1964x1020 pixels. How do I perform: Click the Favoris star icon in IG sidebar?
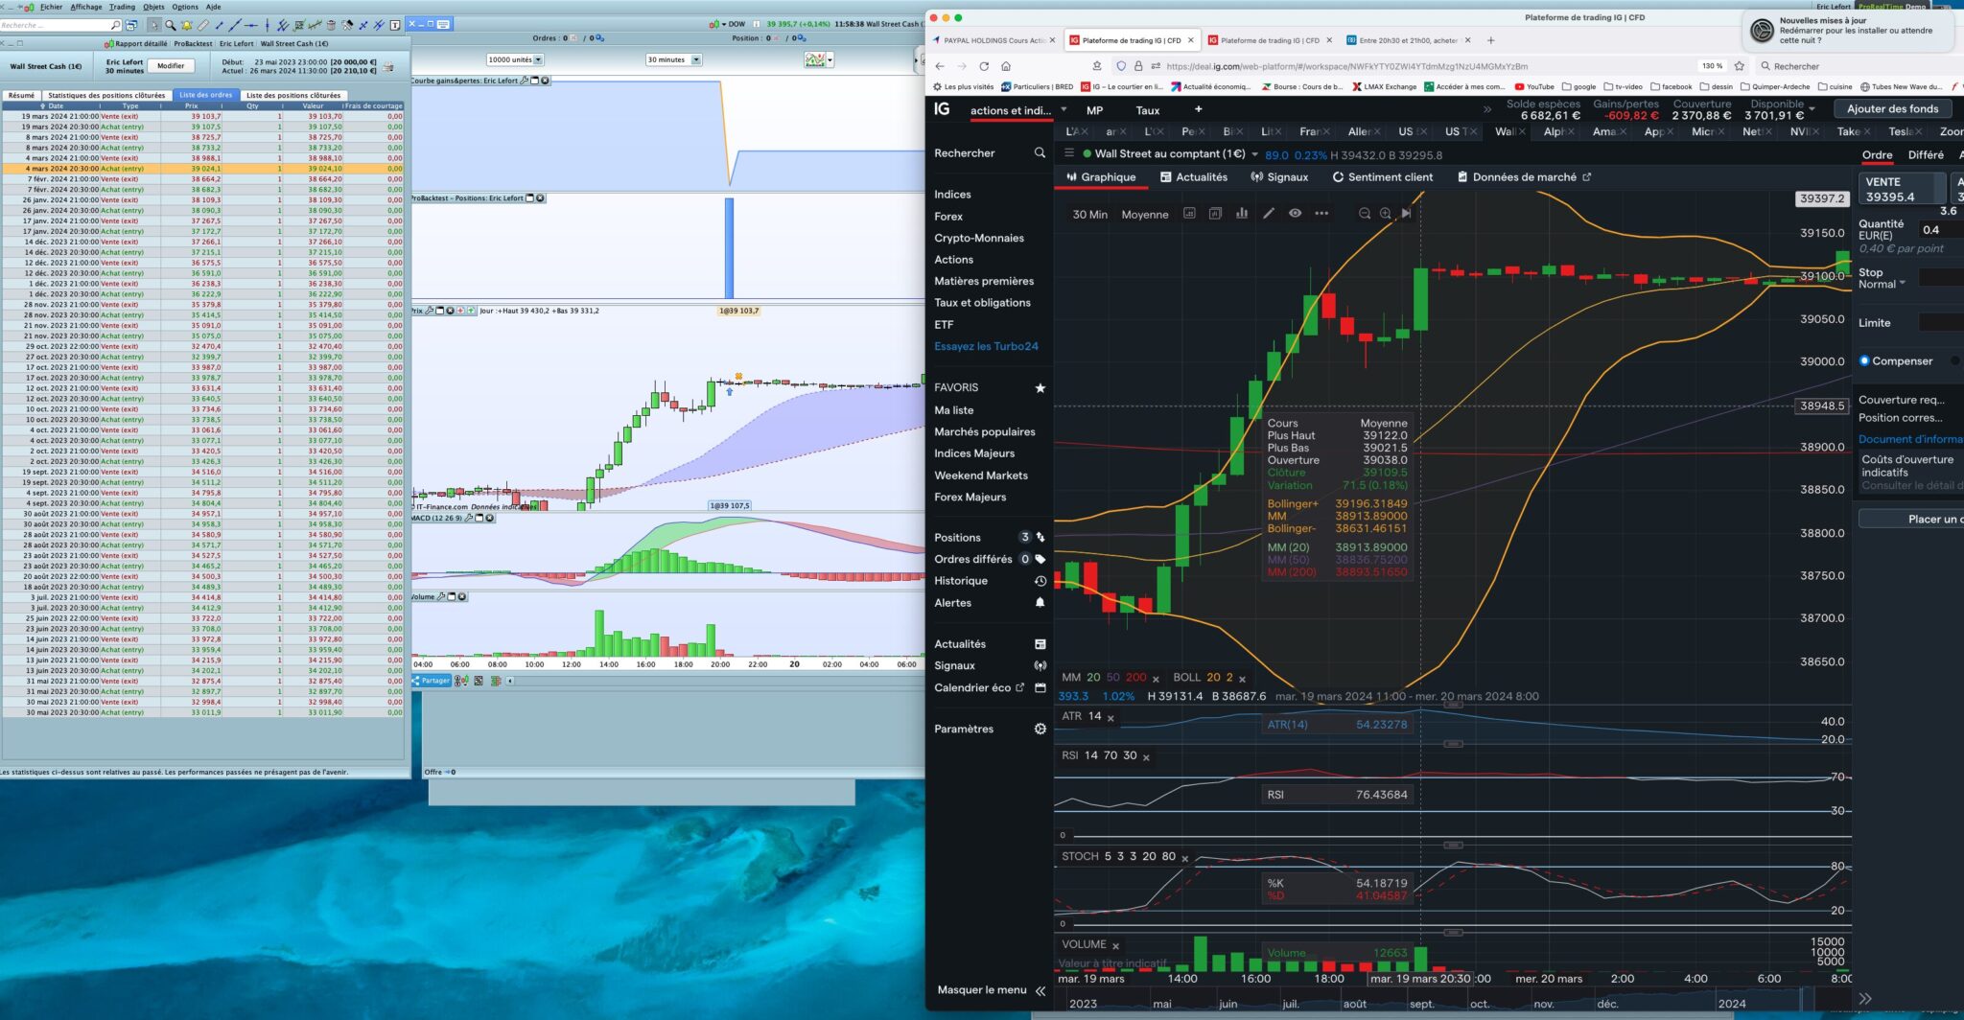[1040, 387]
